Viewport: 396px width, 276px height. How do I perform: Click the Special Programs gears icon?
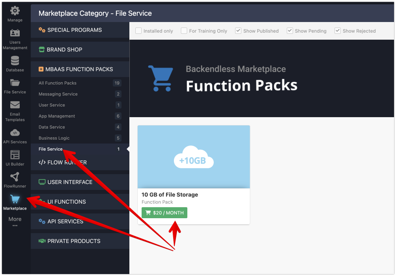click(x=42, y=30)
